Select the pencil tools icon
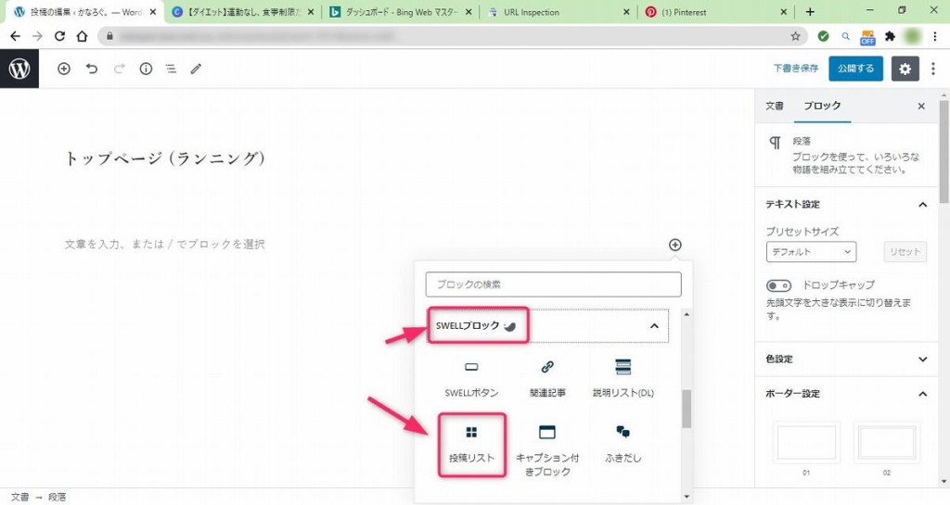Viewport: 950px width, 505px height. coord(196,69)
